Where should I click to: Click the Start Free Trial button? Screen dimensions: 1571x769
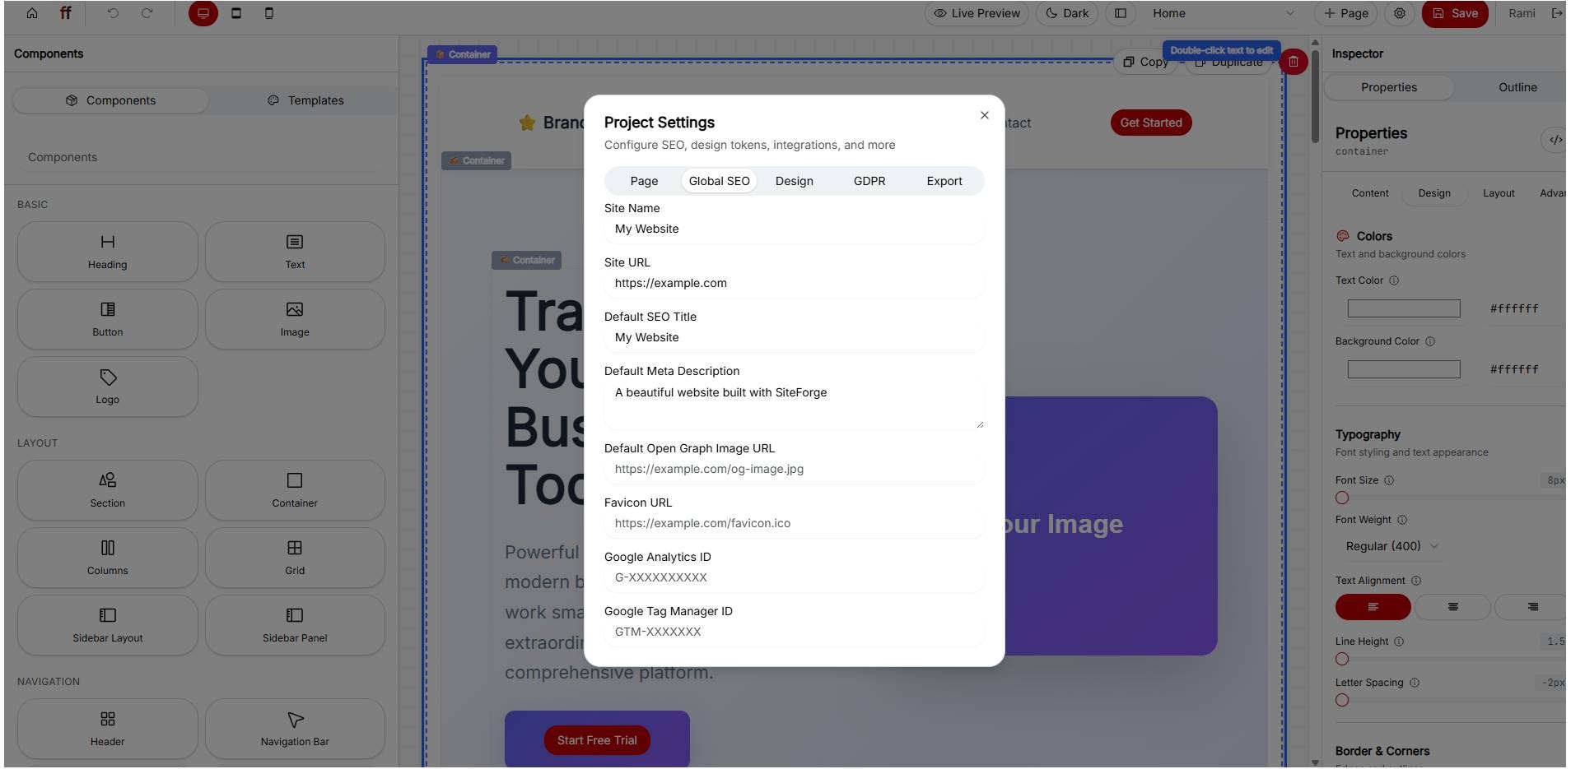(596, 739)
